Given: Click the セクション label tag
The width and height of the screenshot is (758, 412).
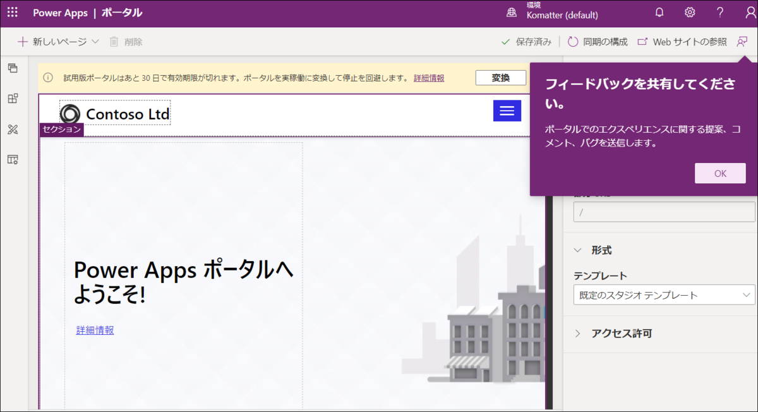Looking at the screenshot, I should point(62,130).
